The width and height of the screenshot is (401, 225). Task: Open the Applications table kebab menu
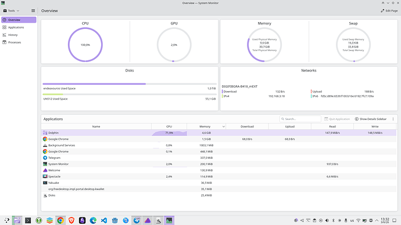tap(393, 119)
